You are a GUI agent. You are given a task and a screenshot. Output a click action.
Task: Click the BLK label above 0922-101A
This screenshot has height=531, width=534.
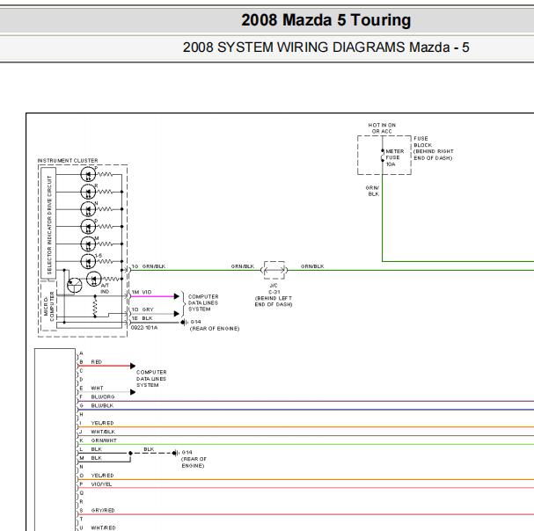click(x=147, y=318)
